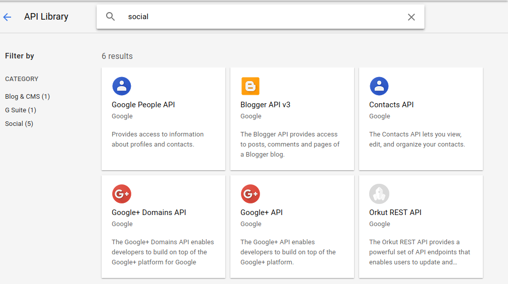Click 'Google' publisher under Contacts API
Screen dimensions: 508x284
coord(380,116)
